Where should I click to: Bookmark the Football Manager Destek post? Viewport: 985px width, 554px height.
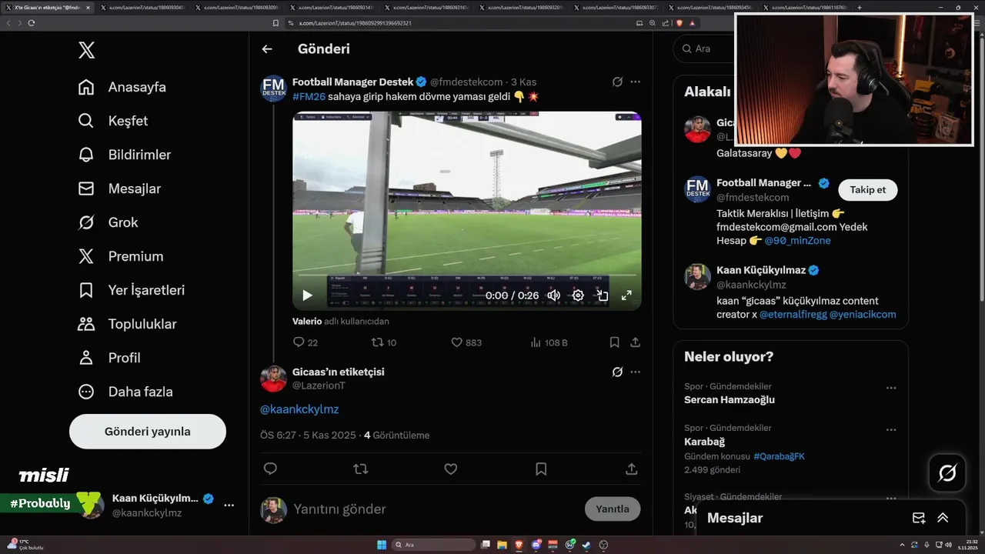click(614, 342)
